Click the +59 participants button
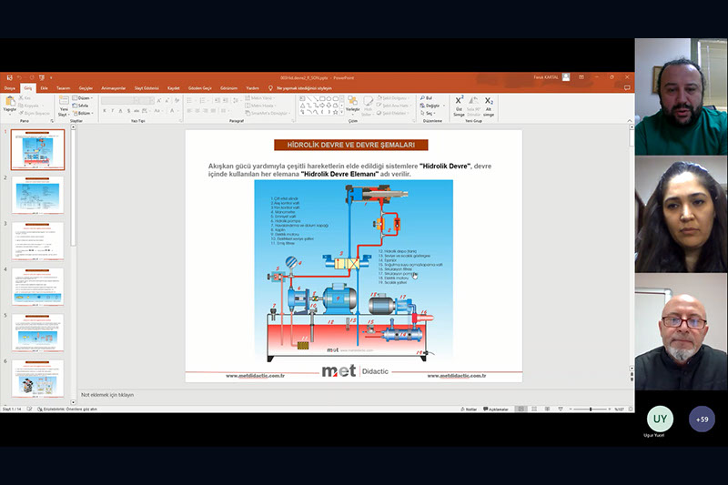The height and width of the screenshot is (485, 728). tap(702, 419)
